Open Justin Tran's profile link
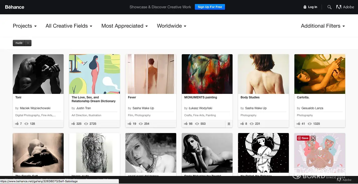Image resolution: width=358 pixels, height=184 pixels. pos(83,108)
